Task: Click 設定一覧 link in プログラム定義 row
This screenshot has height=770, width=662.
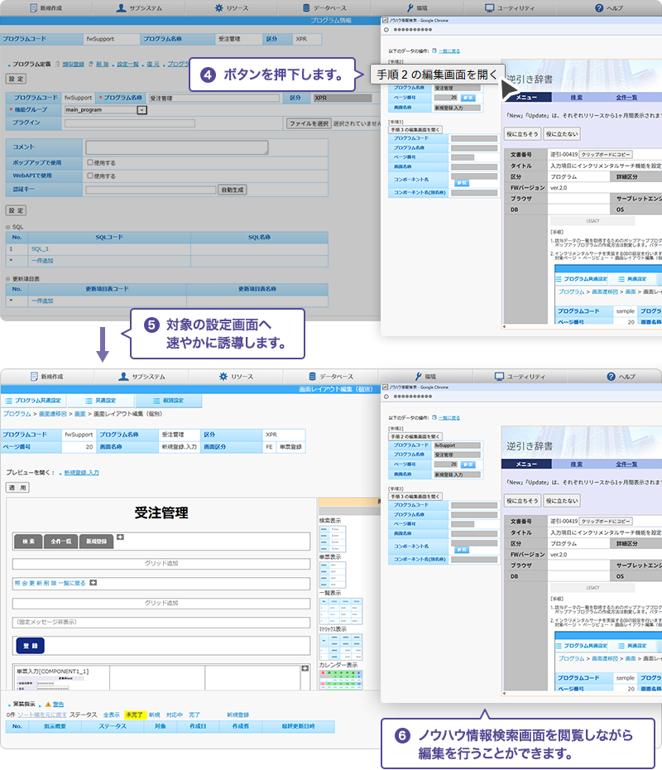Action: click(127, 64)
